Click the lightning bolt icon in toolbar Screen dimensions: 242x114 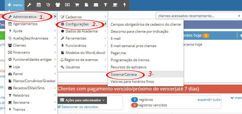click(x=125, y=5)
